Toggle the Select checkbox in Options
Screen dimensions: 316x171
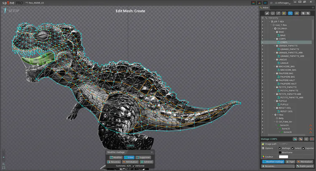[x=293, y=148]
